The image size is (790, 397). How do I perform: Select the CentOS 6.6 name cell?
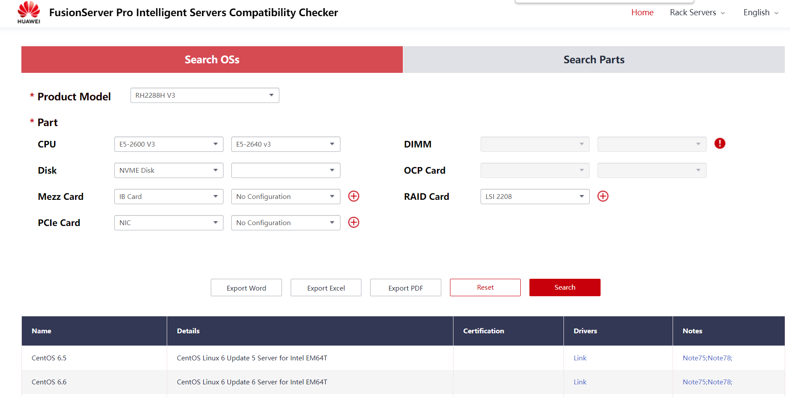[94, 382]
